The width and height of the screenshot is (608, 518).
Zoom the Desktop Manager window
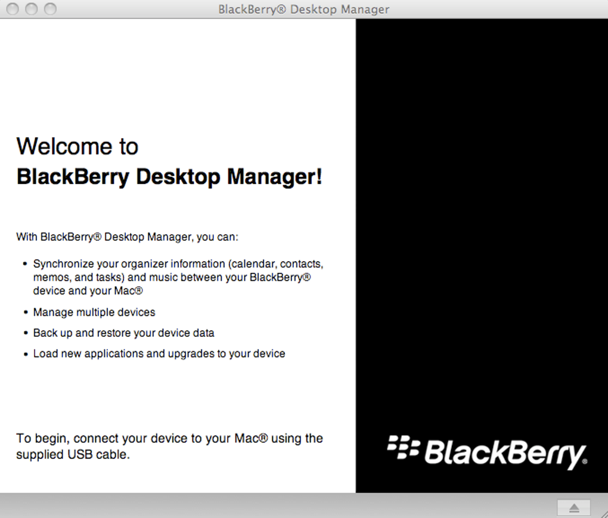[50, 8]
